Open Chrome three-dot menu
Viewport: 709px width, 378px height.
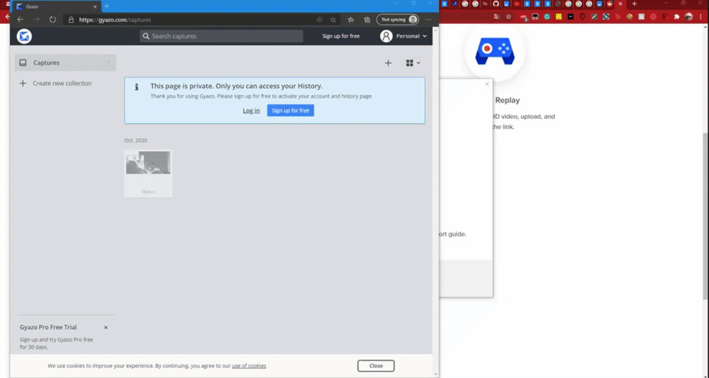pos(701,17)
